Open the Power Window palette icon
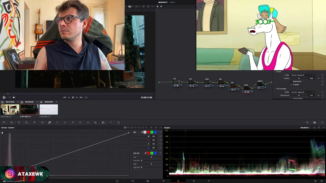 click(80, 123)
